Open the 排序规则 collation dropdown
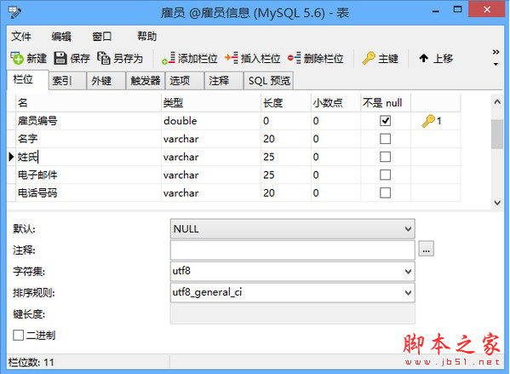The image size is (510, 374). point(408,292)
